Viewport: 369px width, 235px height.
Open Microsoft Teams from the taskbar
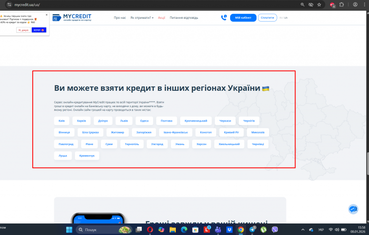218,230
